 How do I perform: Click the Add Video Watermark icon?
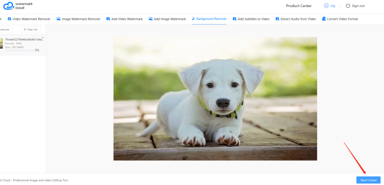[108, 19]
